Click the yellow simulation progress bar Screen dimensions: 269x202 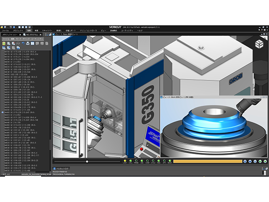pyautogui.click(x=208, y=162)
